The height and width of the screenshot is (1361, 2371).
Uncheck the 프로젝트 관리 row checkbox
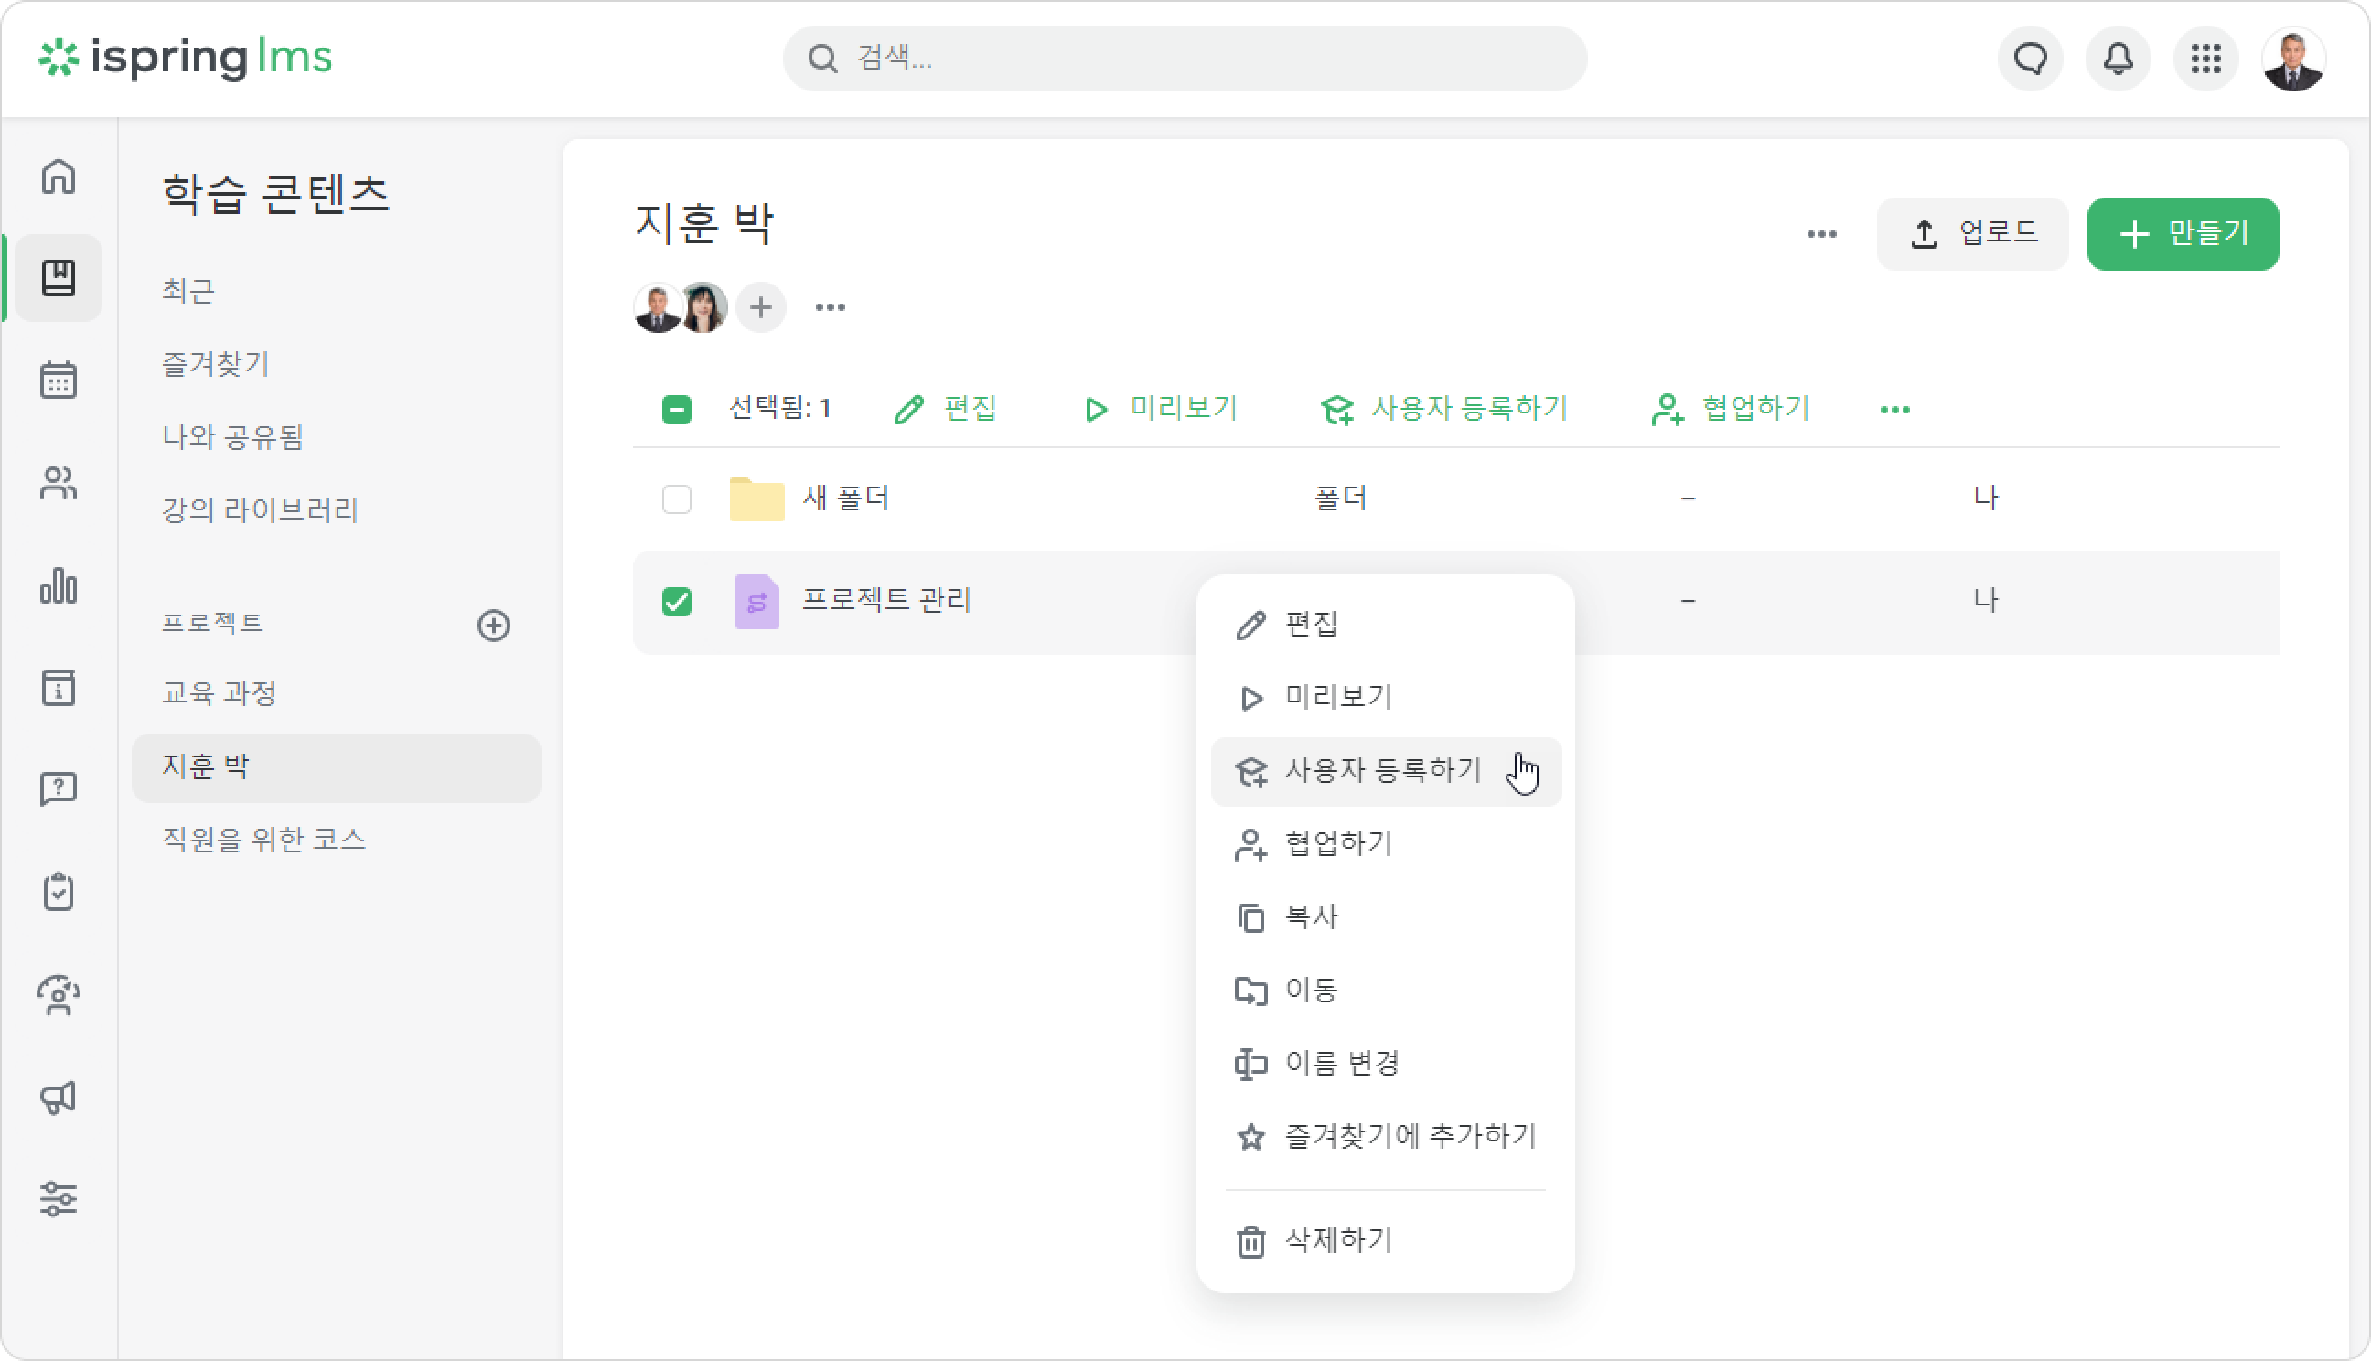point(677,601)
